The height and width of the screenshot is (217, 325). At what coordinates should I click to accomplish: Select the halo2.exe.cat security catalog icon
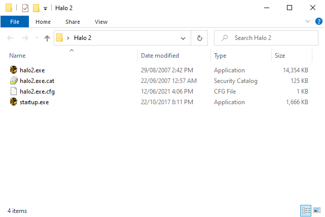coord(14,81)
